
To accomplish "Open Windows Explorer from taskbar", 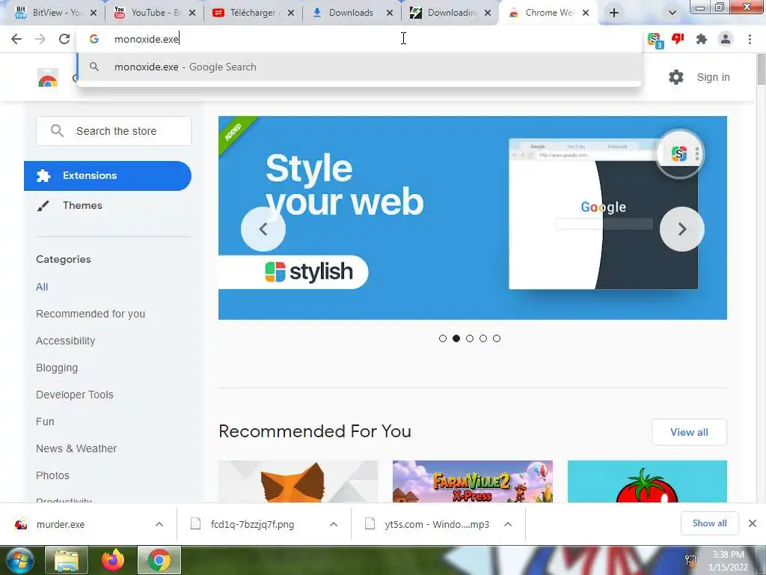I will [x=67, y=560].
